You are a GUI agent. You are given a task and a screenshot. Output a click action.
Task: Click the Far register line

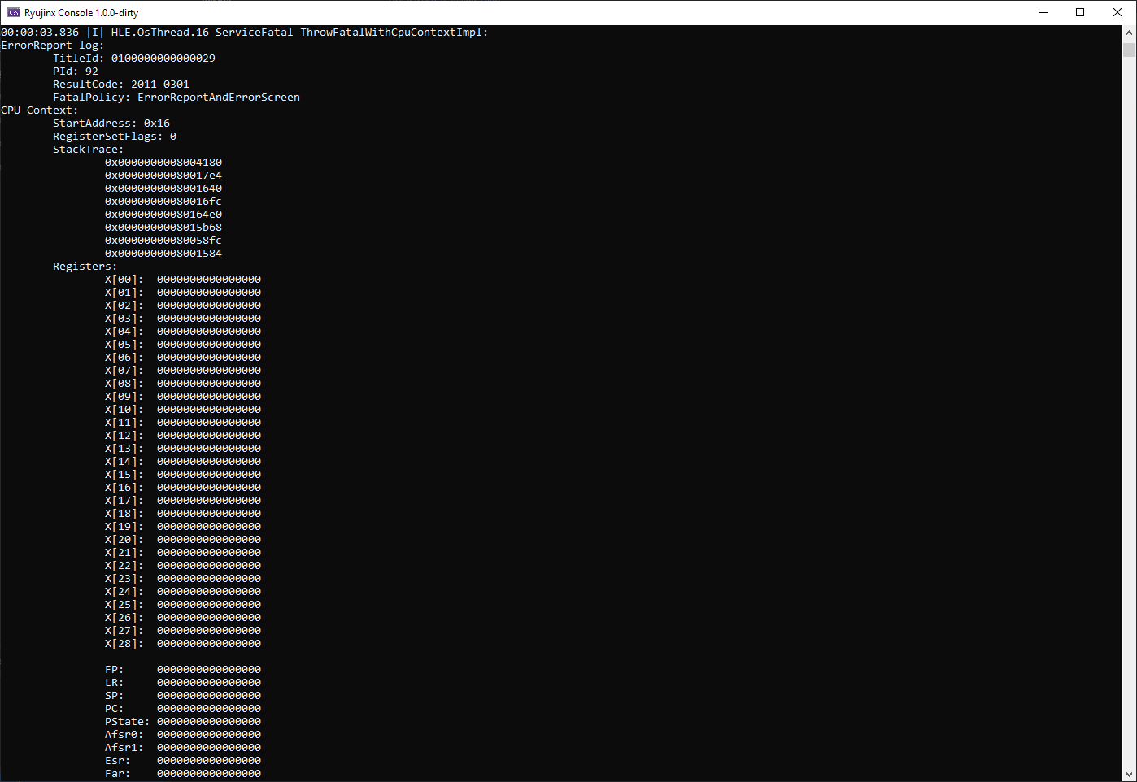point(183,774)
